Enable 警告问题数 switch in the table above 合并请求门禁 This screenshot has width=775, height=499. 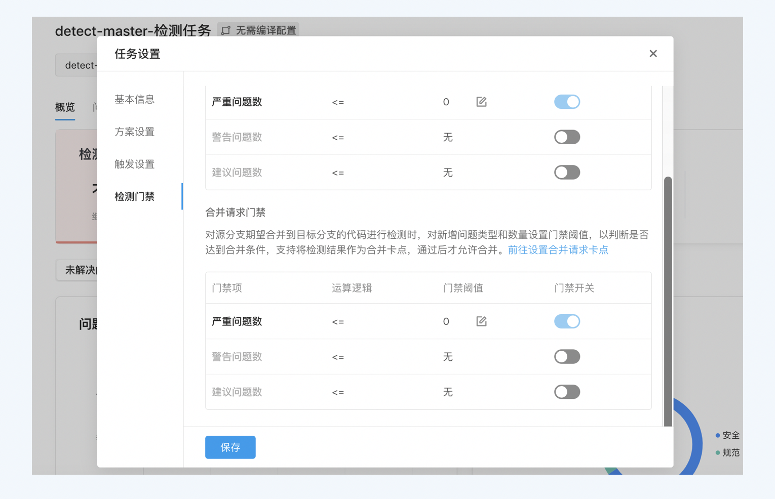[x=567, y=137]
